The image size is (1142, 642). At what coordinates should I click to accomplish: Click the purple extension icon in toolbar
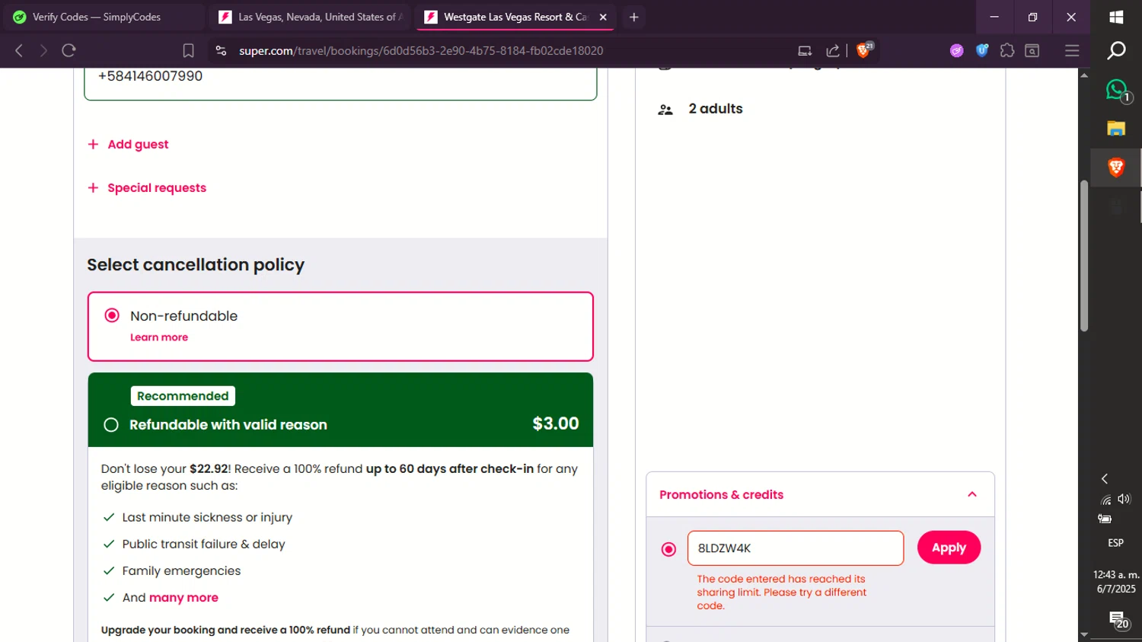click(957, 50)
